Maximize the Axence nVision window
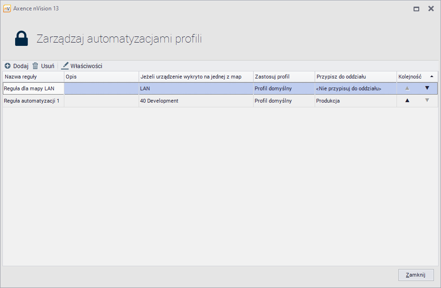This screenshot has width=441, height=288. tap(416, 8)
